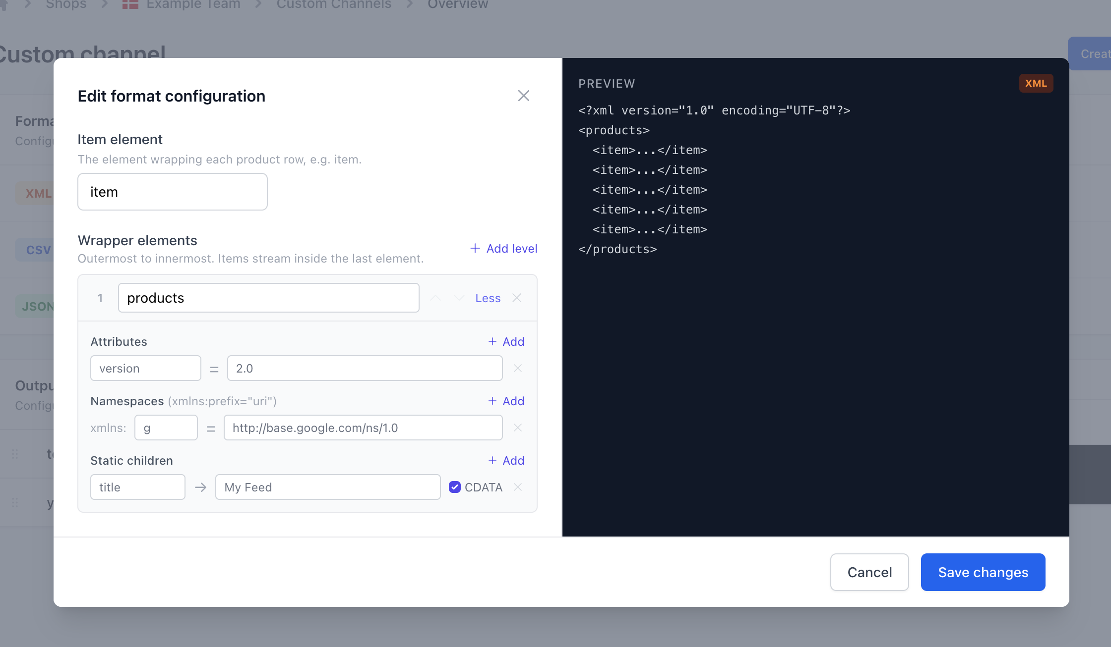Move the products wrapper up with the chevron
This screenshot has width=1111, height=647.
click(435, 298)
